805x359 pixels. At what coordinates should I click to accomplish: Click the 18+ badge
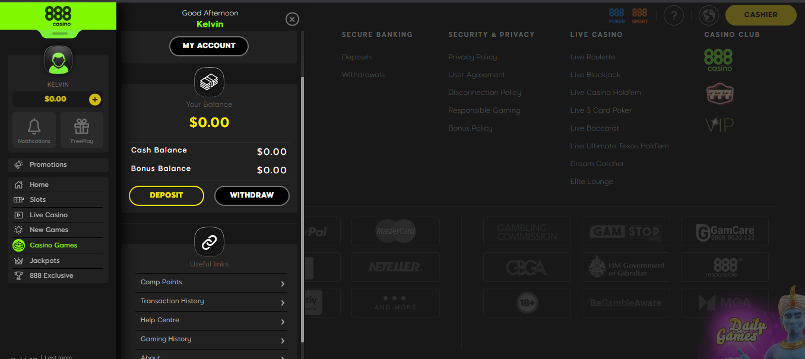coord(527,303)
